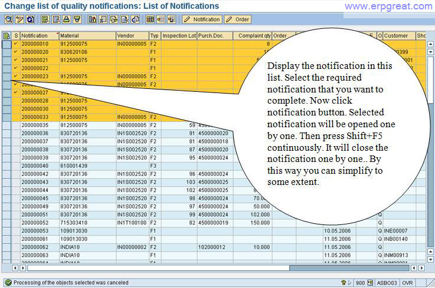Click the select-all icon at the table corner
435x288 pixels.
6,36
